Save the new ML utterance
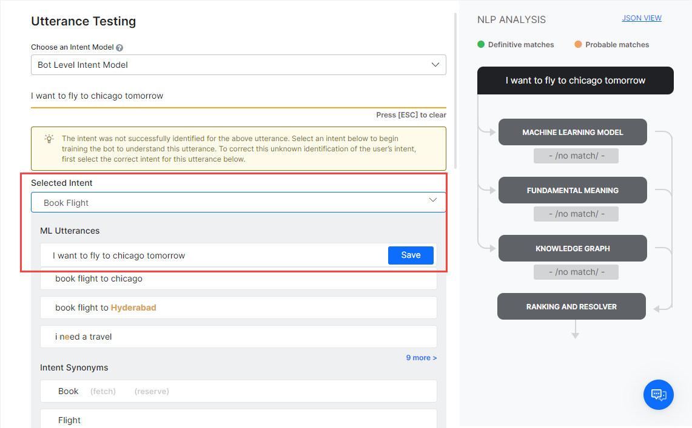The image size is (692, 428). [x=411, y=255]
